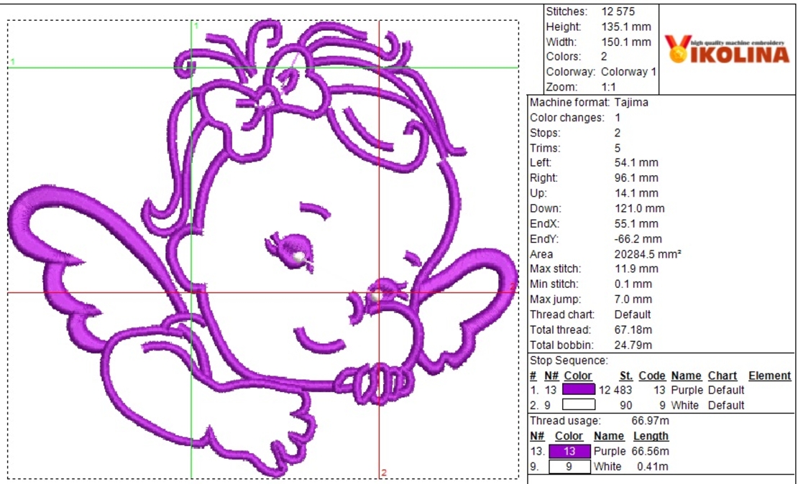
Task: Click the Purple thread length 66.56m
Action: click(651, 451)
